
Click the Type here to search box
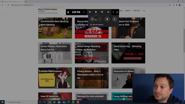[x=21, y=102]
